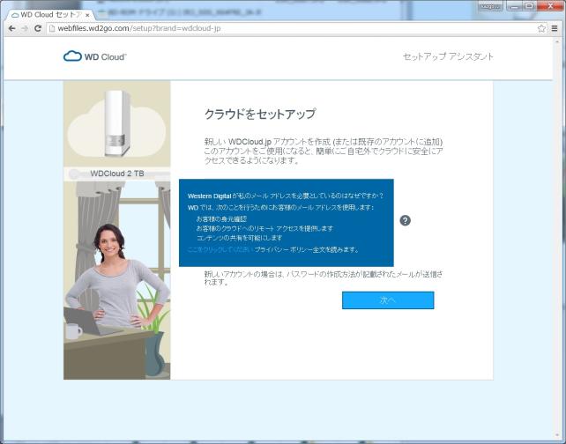
Task: Click the セットアップ アシスタント header text
Action: 448,56
